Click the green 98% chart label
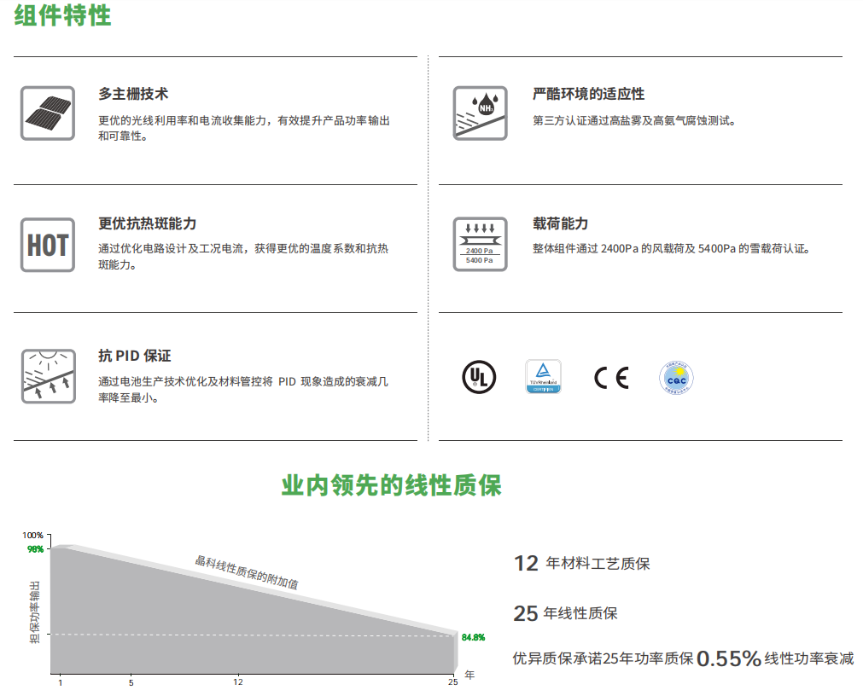863x690 pixels. pyautogui.click(x=35, y=549)
